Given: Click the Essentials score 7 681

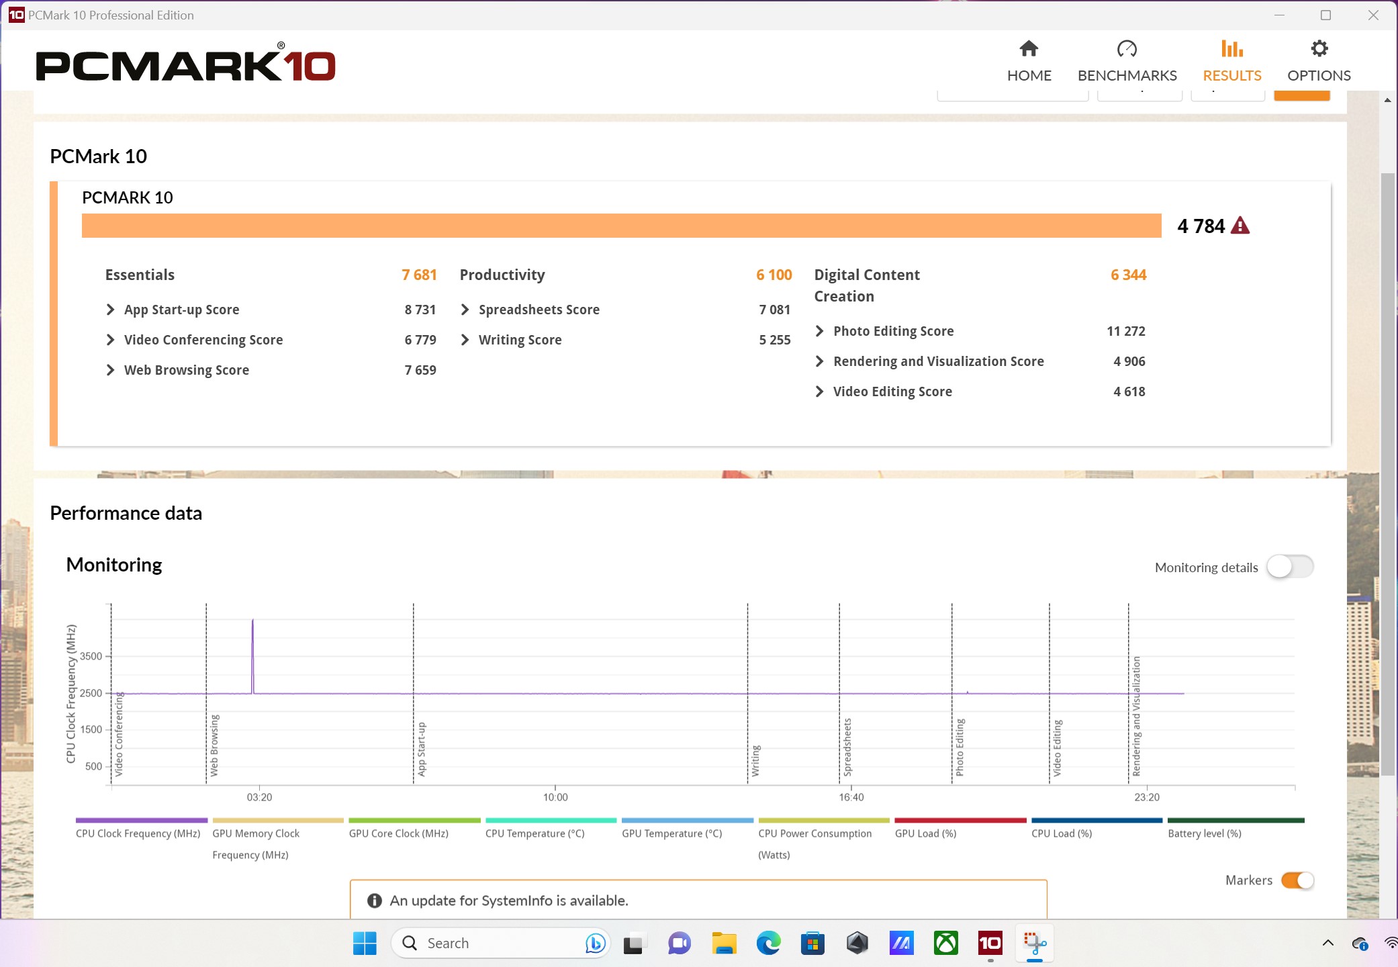Looking at the screenshot, I should [419, 275].
